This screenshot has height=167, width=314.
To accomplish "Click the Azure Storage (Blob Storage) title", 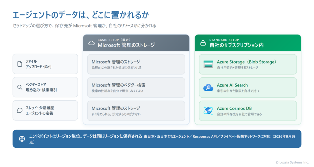I will click(x=247, y=62).
